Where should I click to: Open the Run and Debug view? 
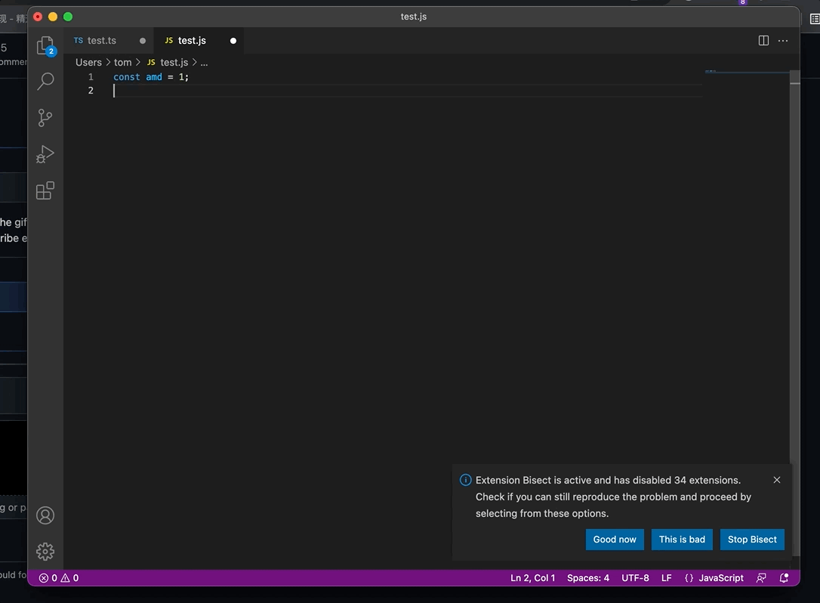[45, 153]
